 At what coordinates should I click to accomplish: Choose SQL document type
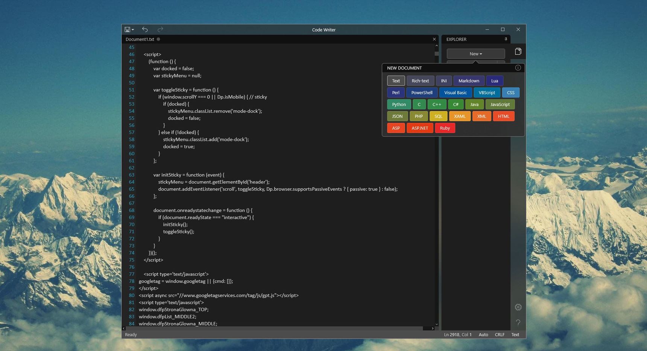click(438, 116)
